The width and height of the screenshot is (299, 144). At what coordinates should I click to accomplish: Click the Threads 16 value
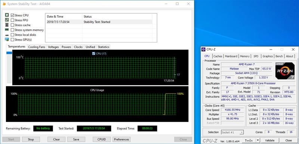[x=291, y=132]
